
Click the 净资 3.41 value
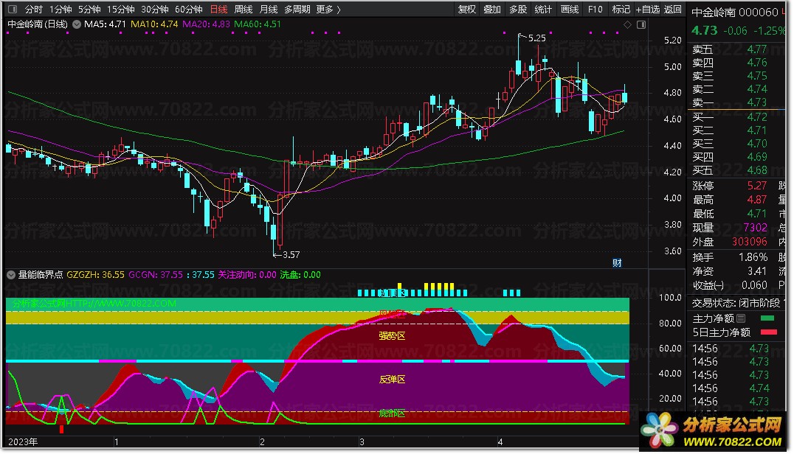tap(757, 271)
